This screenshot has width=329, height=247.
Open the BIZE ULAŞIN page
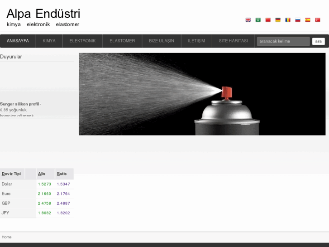point(162,41)
